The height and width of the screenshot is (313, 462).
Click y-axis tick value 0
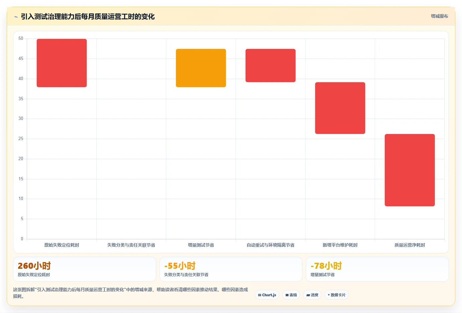click(x=22, y=239)
